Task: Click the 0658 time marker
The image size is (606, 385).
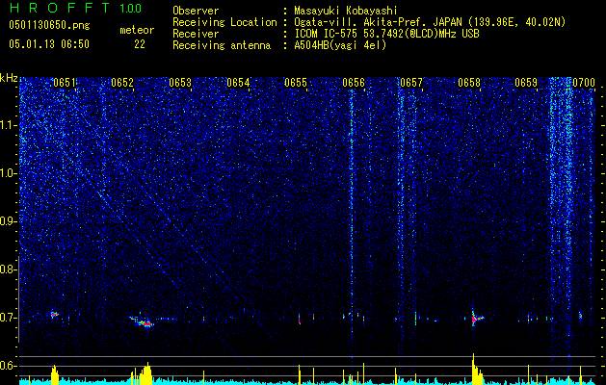Action: [x=469, y=83]
